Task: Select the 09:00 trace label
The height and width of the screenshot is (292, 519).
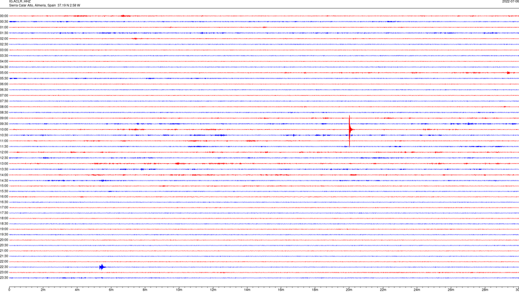Action: pos(4,118)
